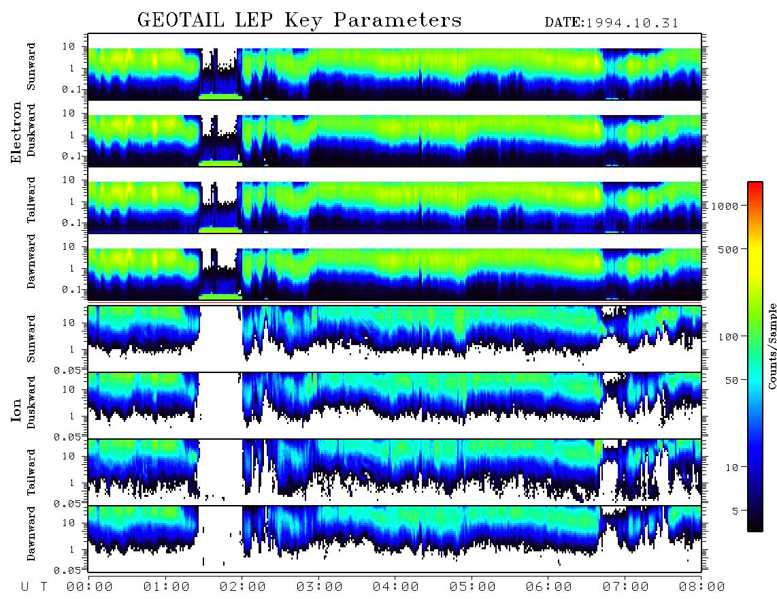Click the Ion Tailward spectrogram panel
This screenshot has height=599, width=777.
click(395, 472)
